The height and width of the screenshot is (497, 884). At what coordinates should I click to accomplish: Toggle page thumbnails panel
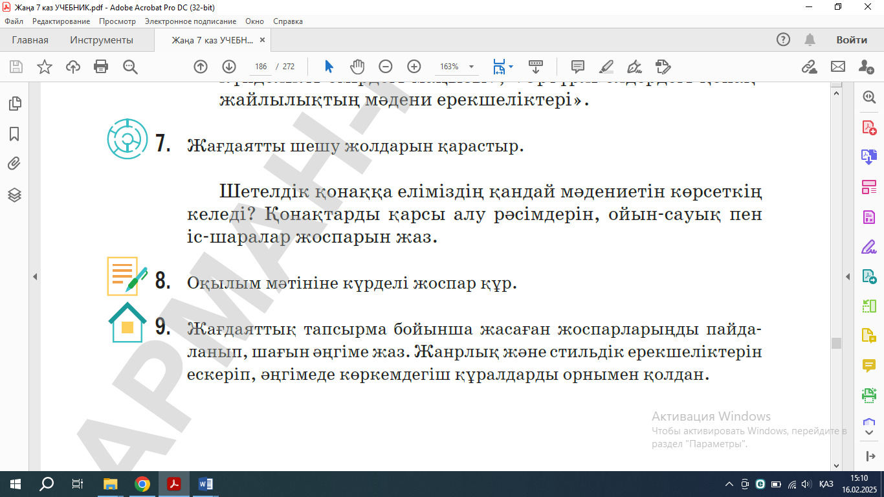(x=14, y=104)
